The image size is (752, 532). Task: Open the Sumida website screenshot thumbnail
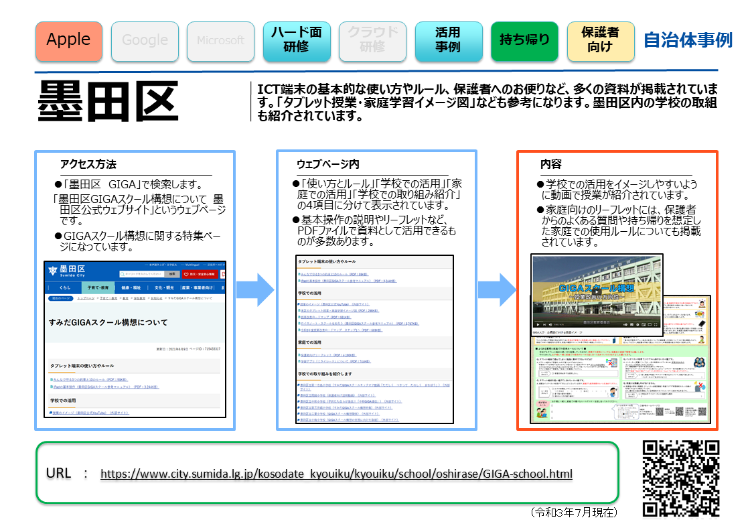(135, 339)
